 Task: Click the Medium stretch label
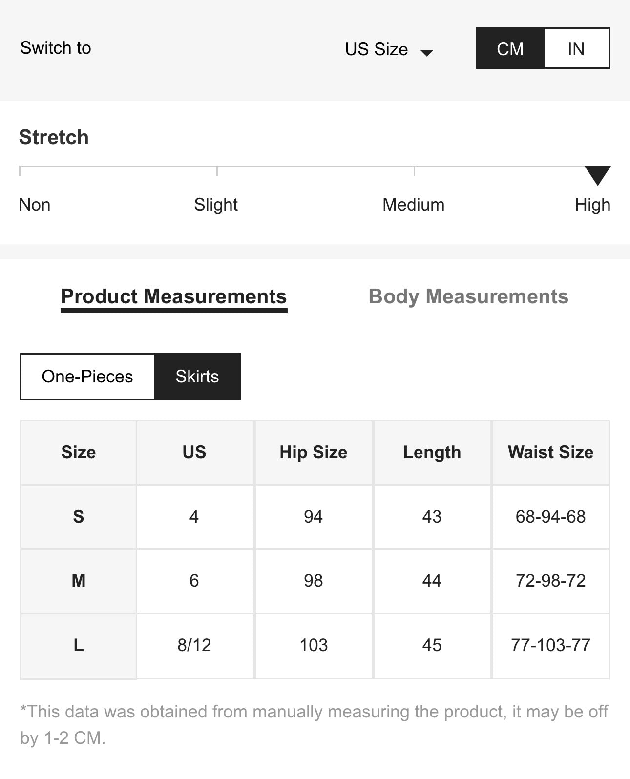[413, 205]
